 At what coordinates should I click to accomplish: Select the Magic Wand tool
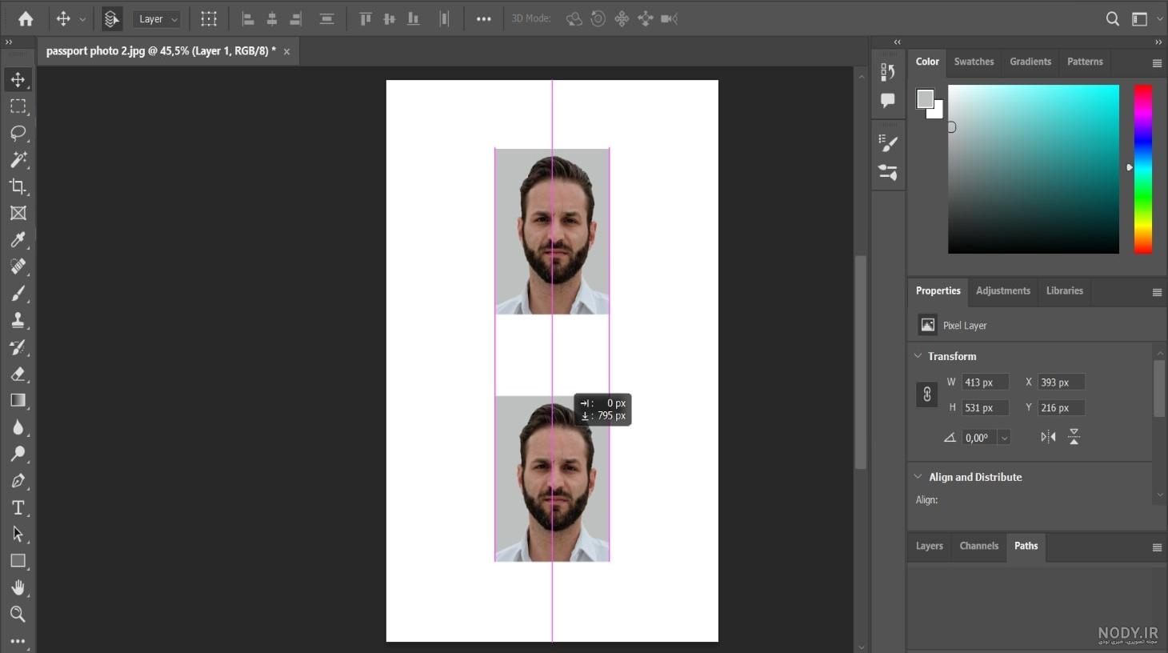click(x=18, y=159)
